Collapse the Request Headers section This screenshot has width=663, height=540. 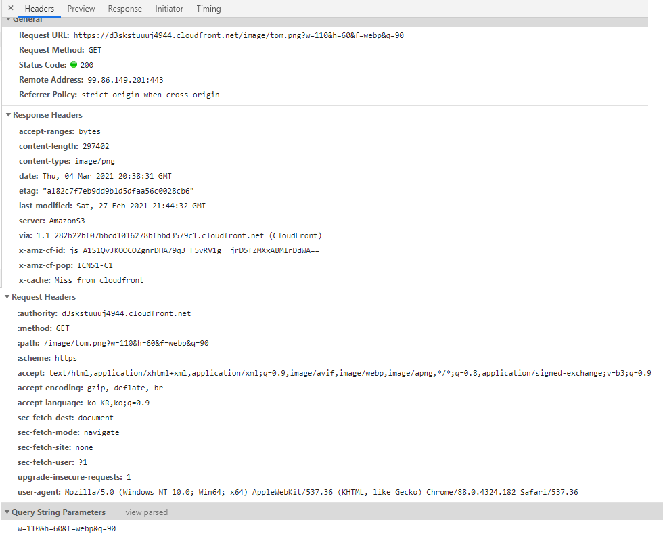[7, 297]
